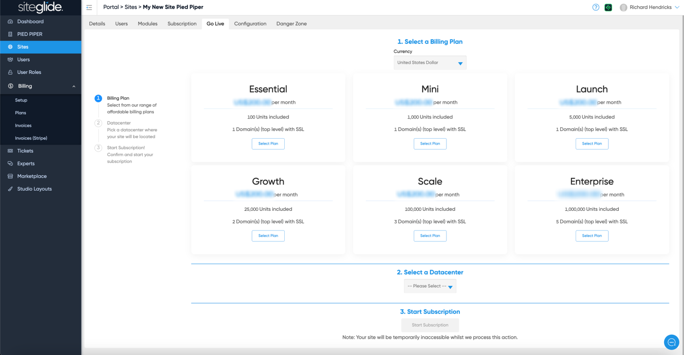684x355 pixels.
Task: Open Richard Hendricks user menu
Action: (650, 8)
